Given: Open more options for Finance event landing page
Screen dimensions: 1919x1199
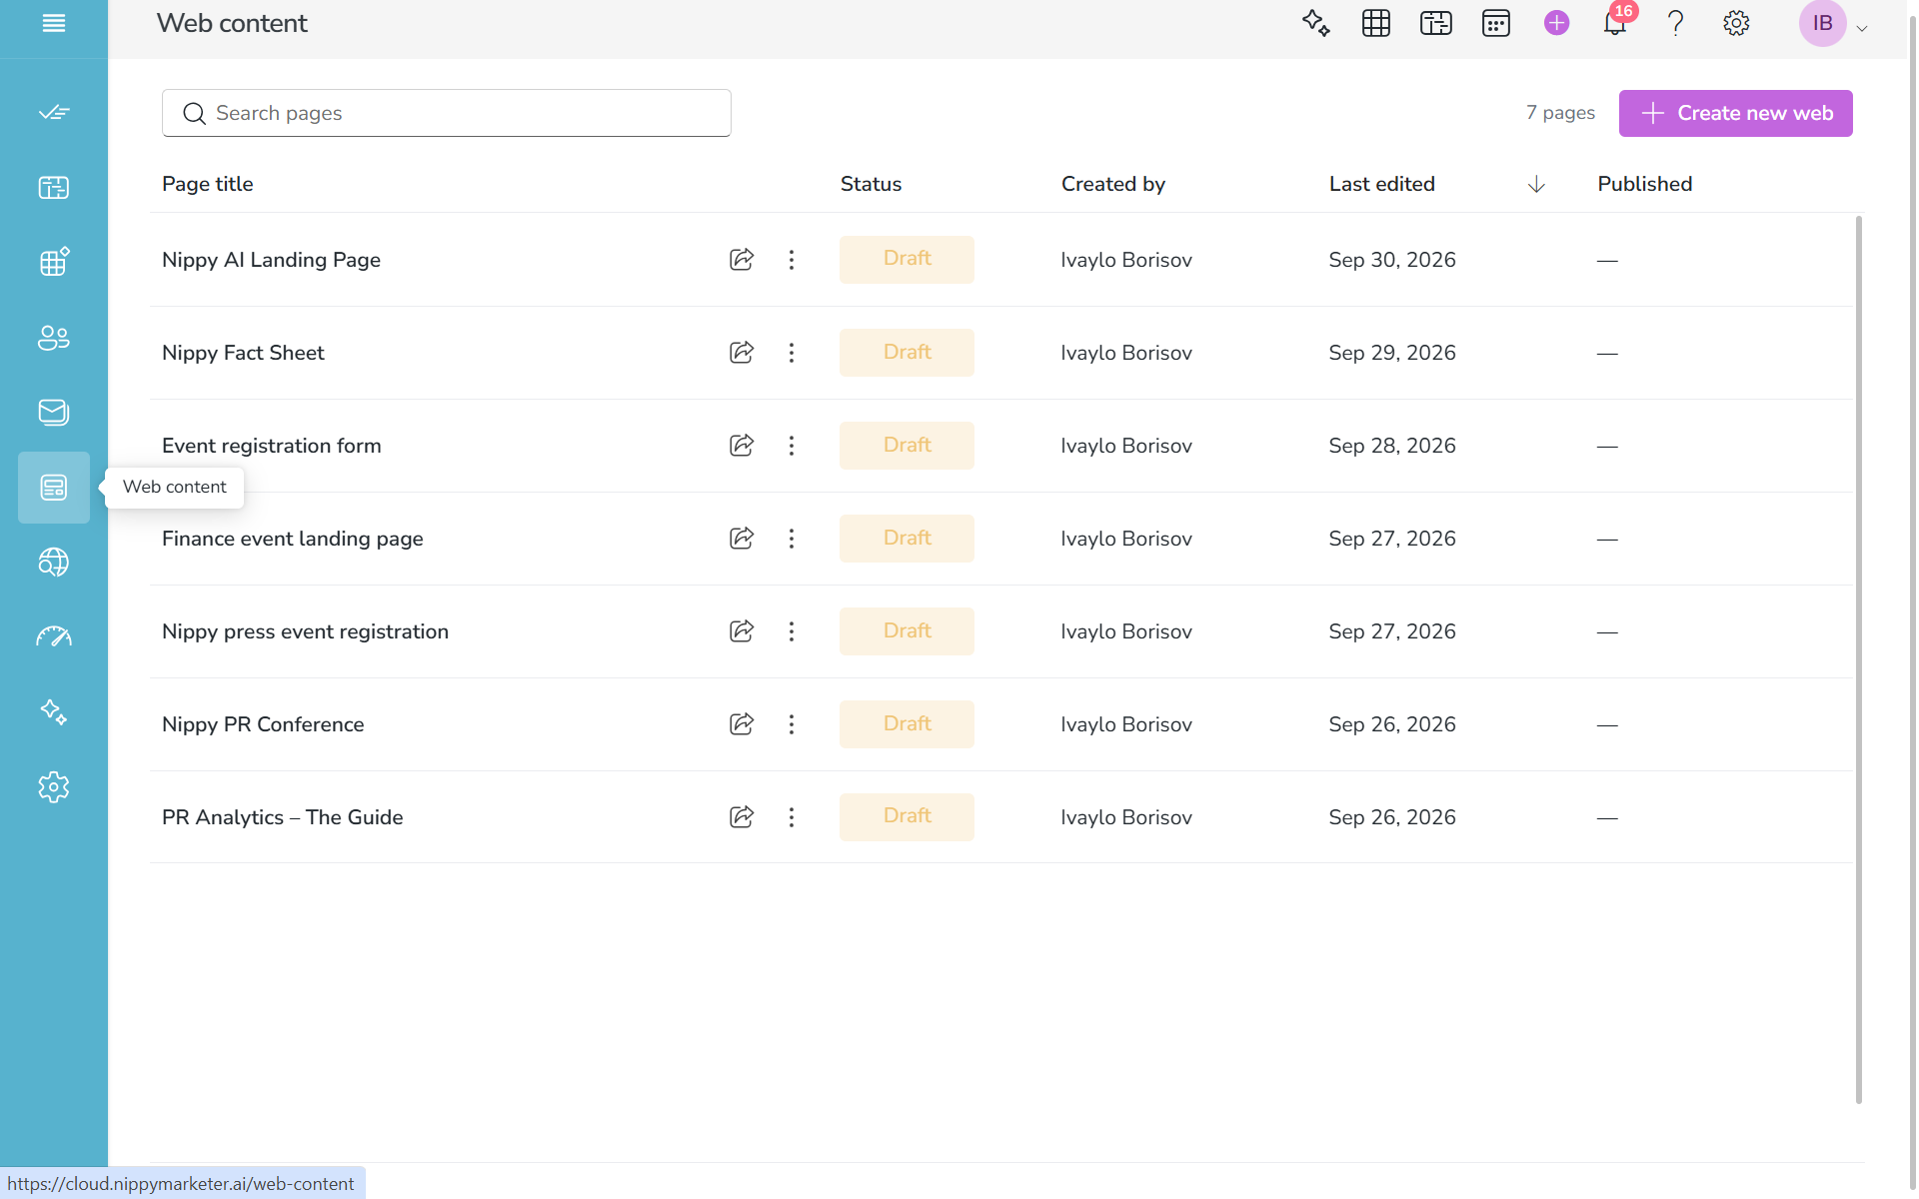Looking at the screenshot, I should [792, 539].
